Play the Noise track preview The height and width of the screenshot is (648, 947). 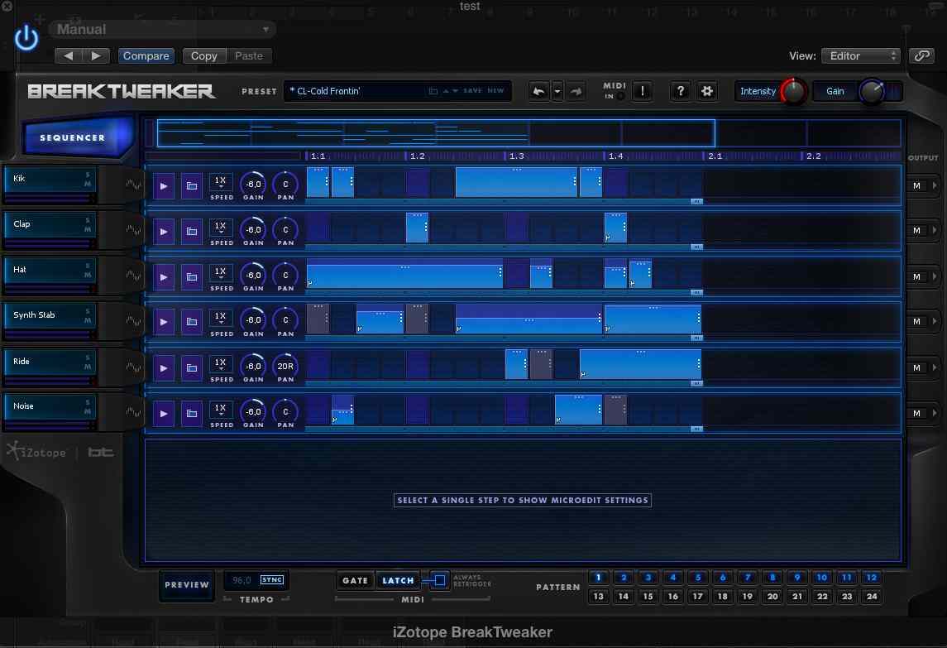[x=164, y=414]
